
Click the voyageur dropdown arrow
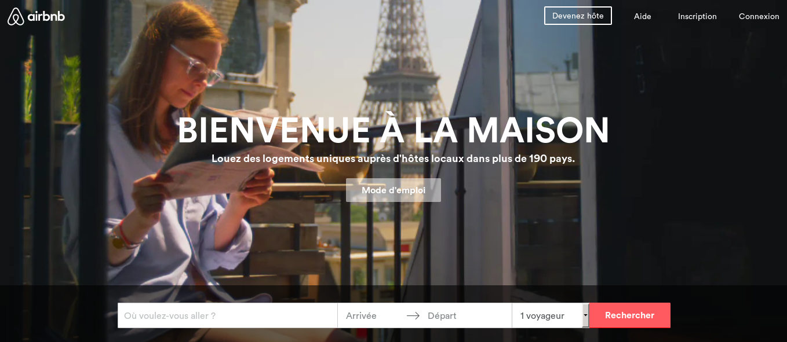click(x=585, y=315)
